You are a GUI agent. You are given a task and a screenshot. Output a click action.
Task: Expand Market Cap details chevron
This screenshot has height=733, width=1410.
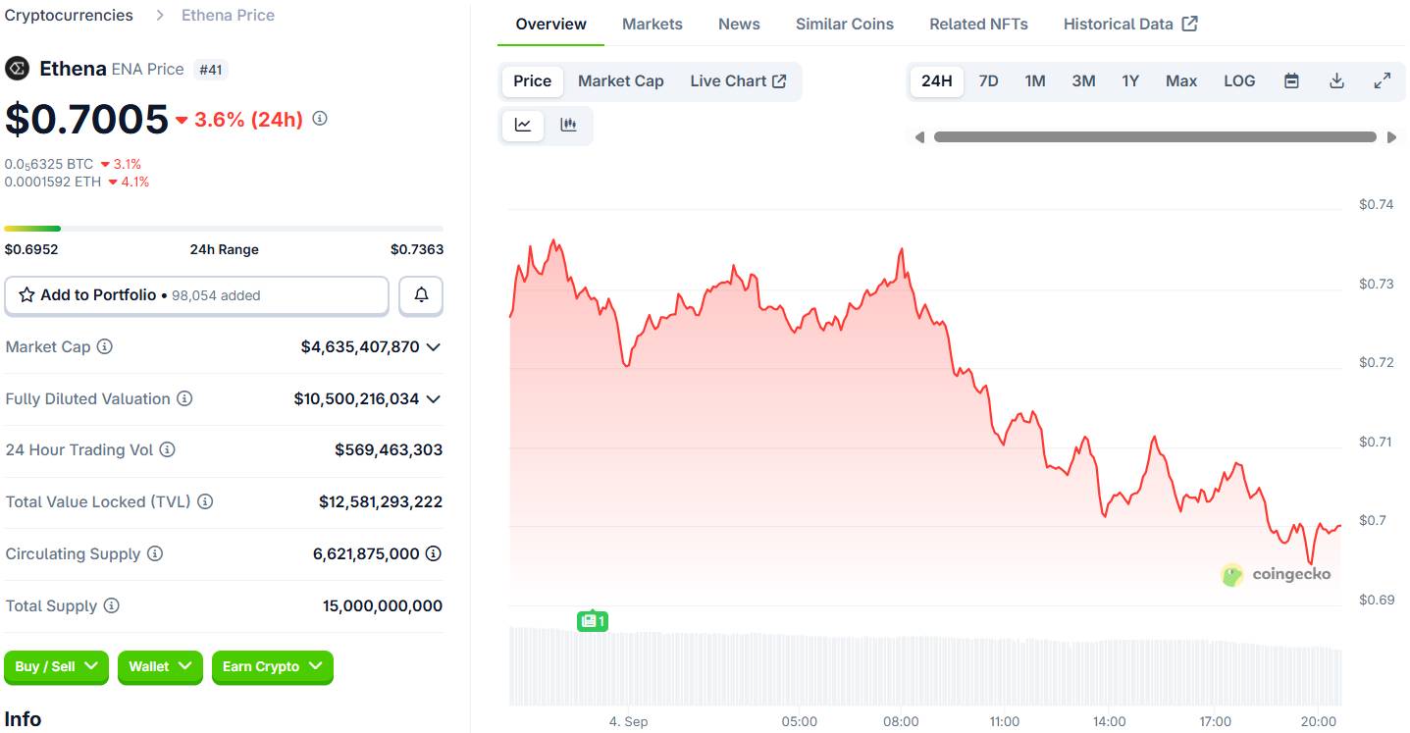(434, 347)
